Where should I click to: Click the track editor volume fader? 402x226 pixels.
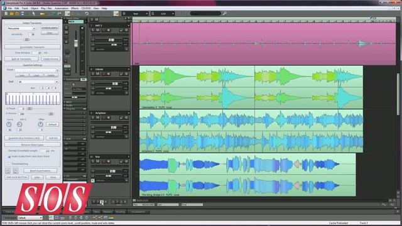point(76,43)
